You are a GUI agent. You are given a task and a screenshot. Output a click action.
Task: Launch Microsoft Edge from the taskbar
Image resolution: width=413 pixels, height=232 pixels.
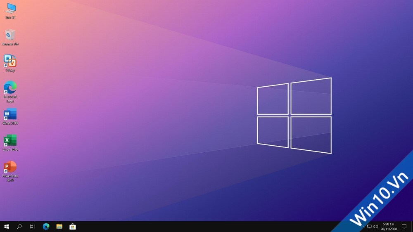(46, 227)
